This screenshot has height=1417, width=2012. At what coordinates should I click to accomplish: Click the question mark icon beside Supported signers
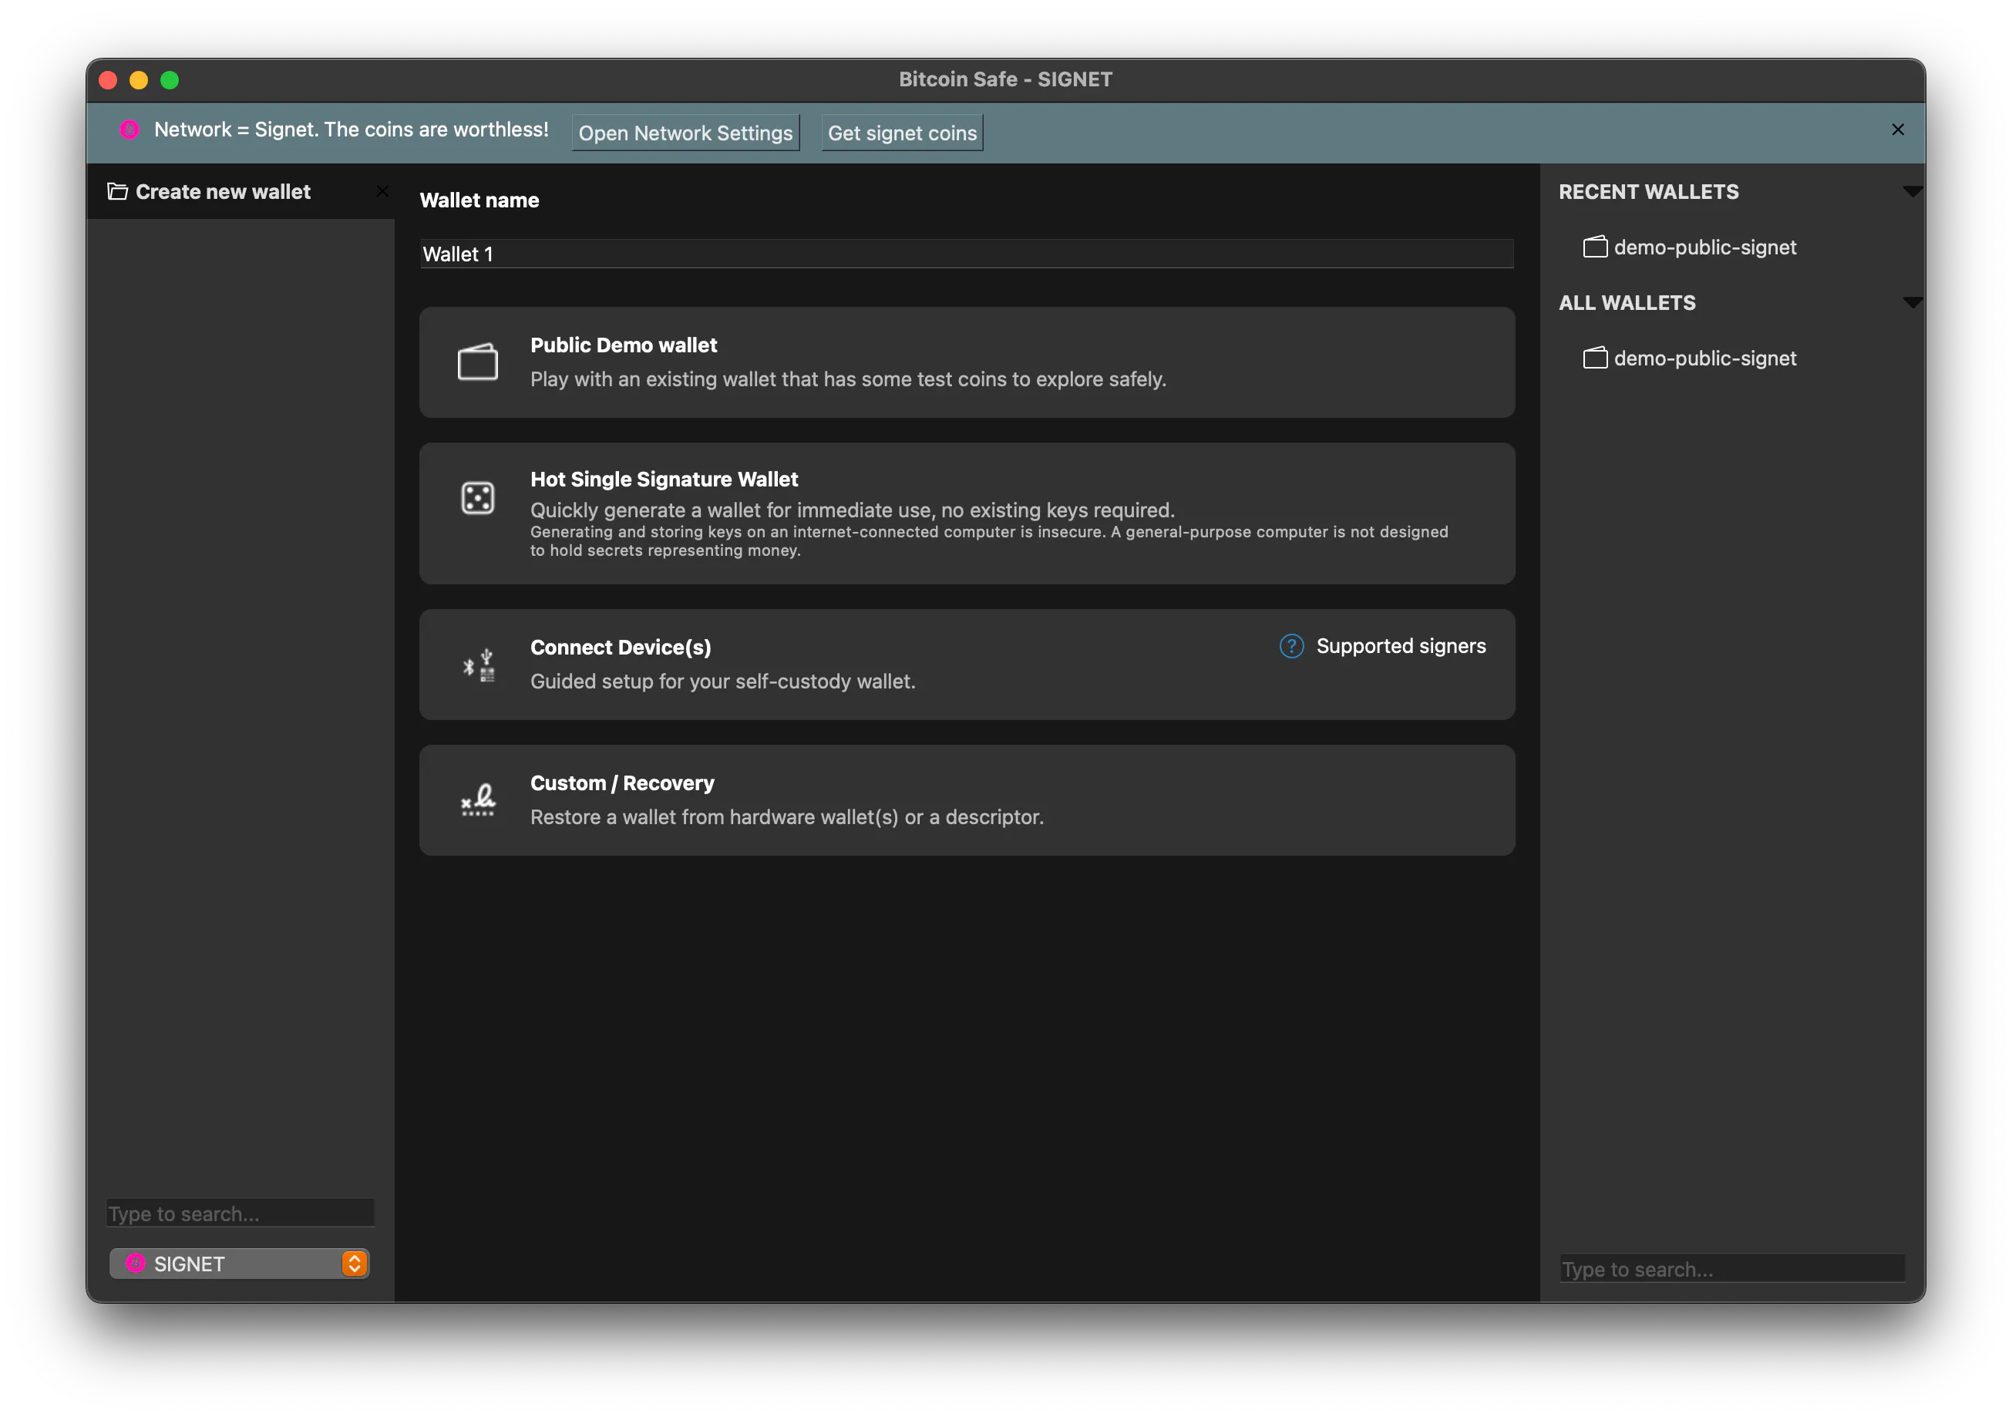coord(1292,646)
